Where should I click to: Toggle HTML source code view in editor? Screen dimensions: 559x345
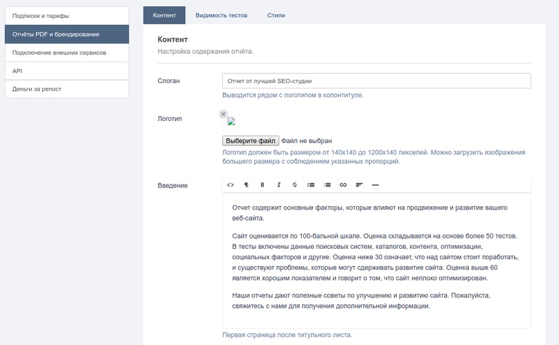(230, 185)
